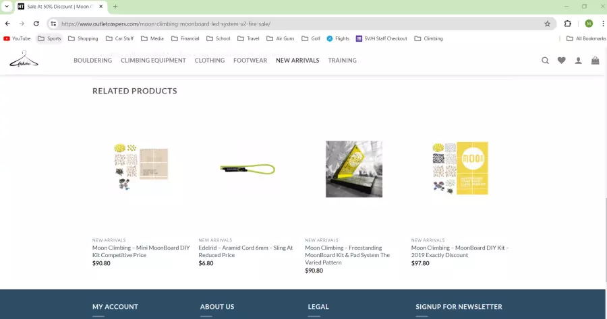This screenshot has width=607, height=319.
Task: Click yellow MoonBoard DIY Kit 2019 image
Action: point(460,168)
